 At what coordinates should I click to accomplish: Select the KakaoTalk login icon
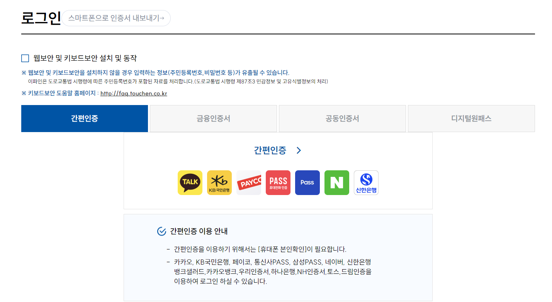[x=190, y=182]
